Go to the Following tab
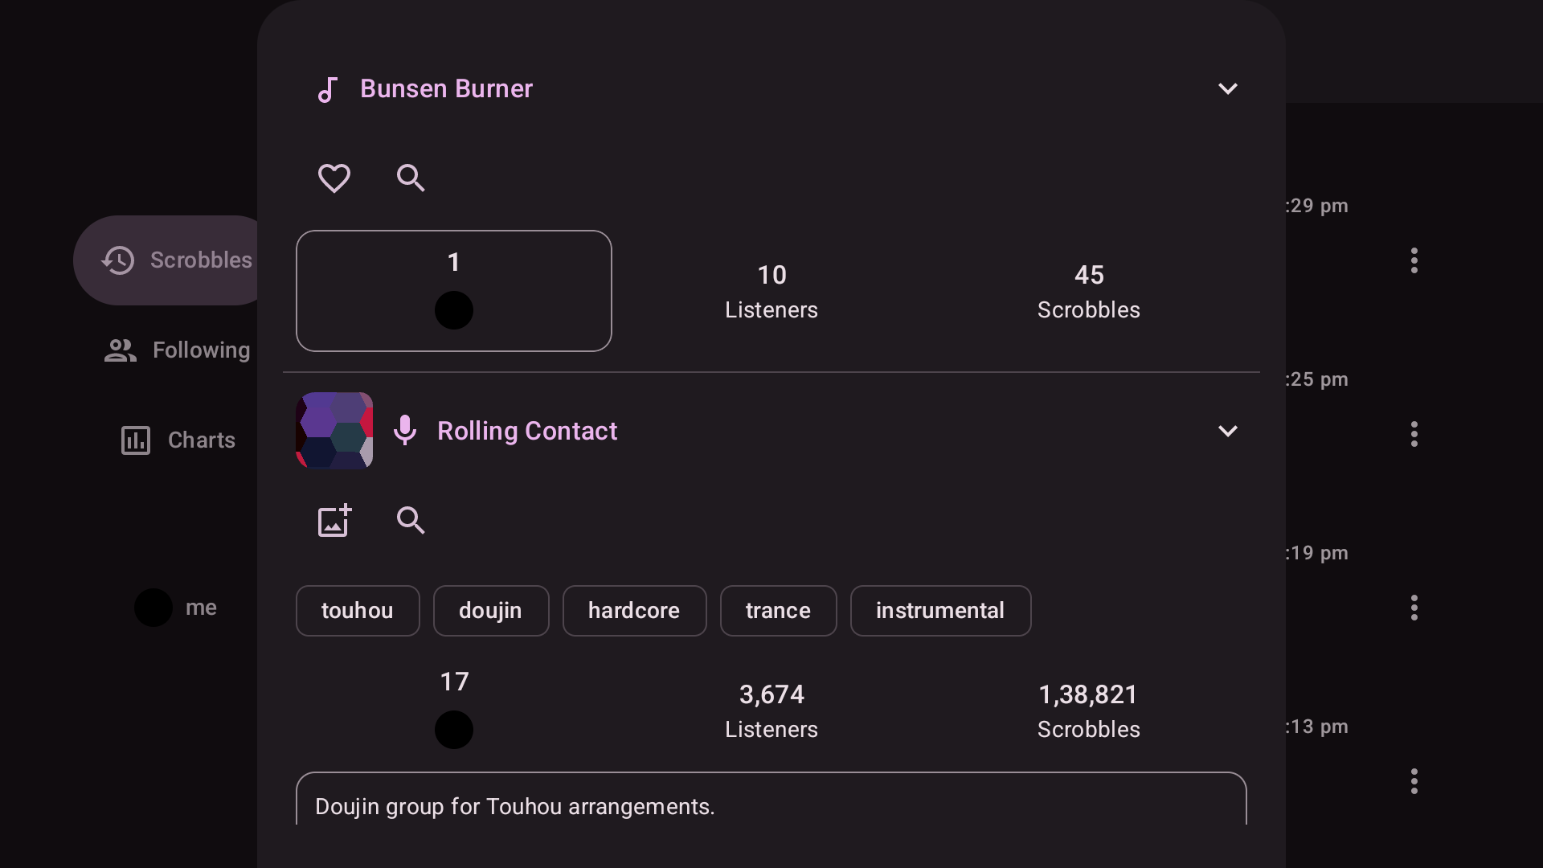This screenshot has width=1543, height=868. (x=177, y=350)
